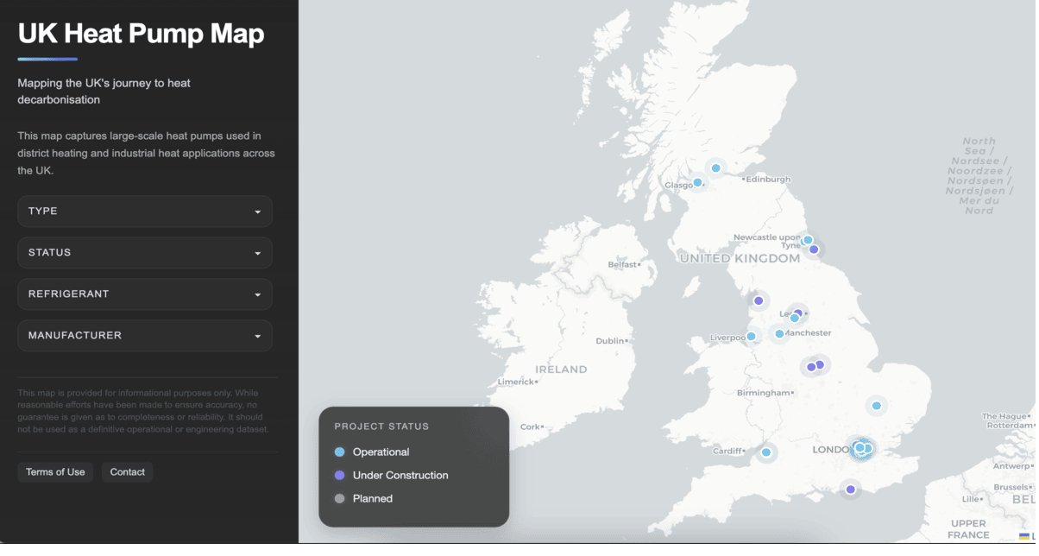Open the TYPE filter dropdown
1039x556 pixels.
point(145,212)
